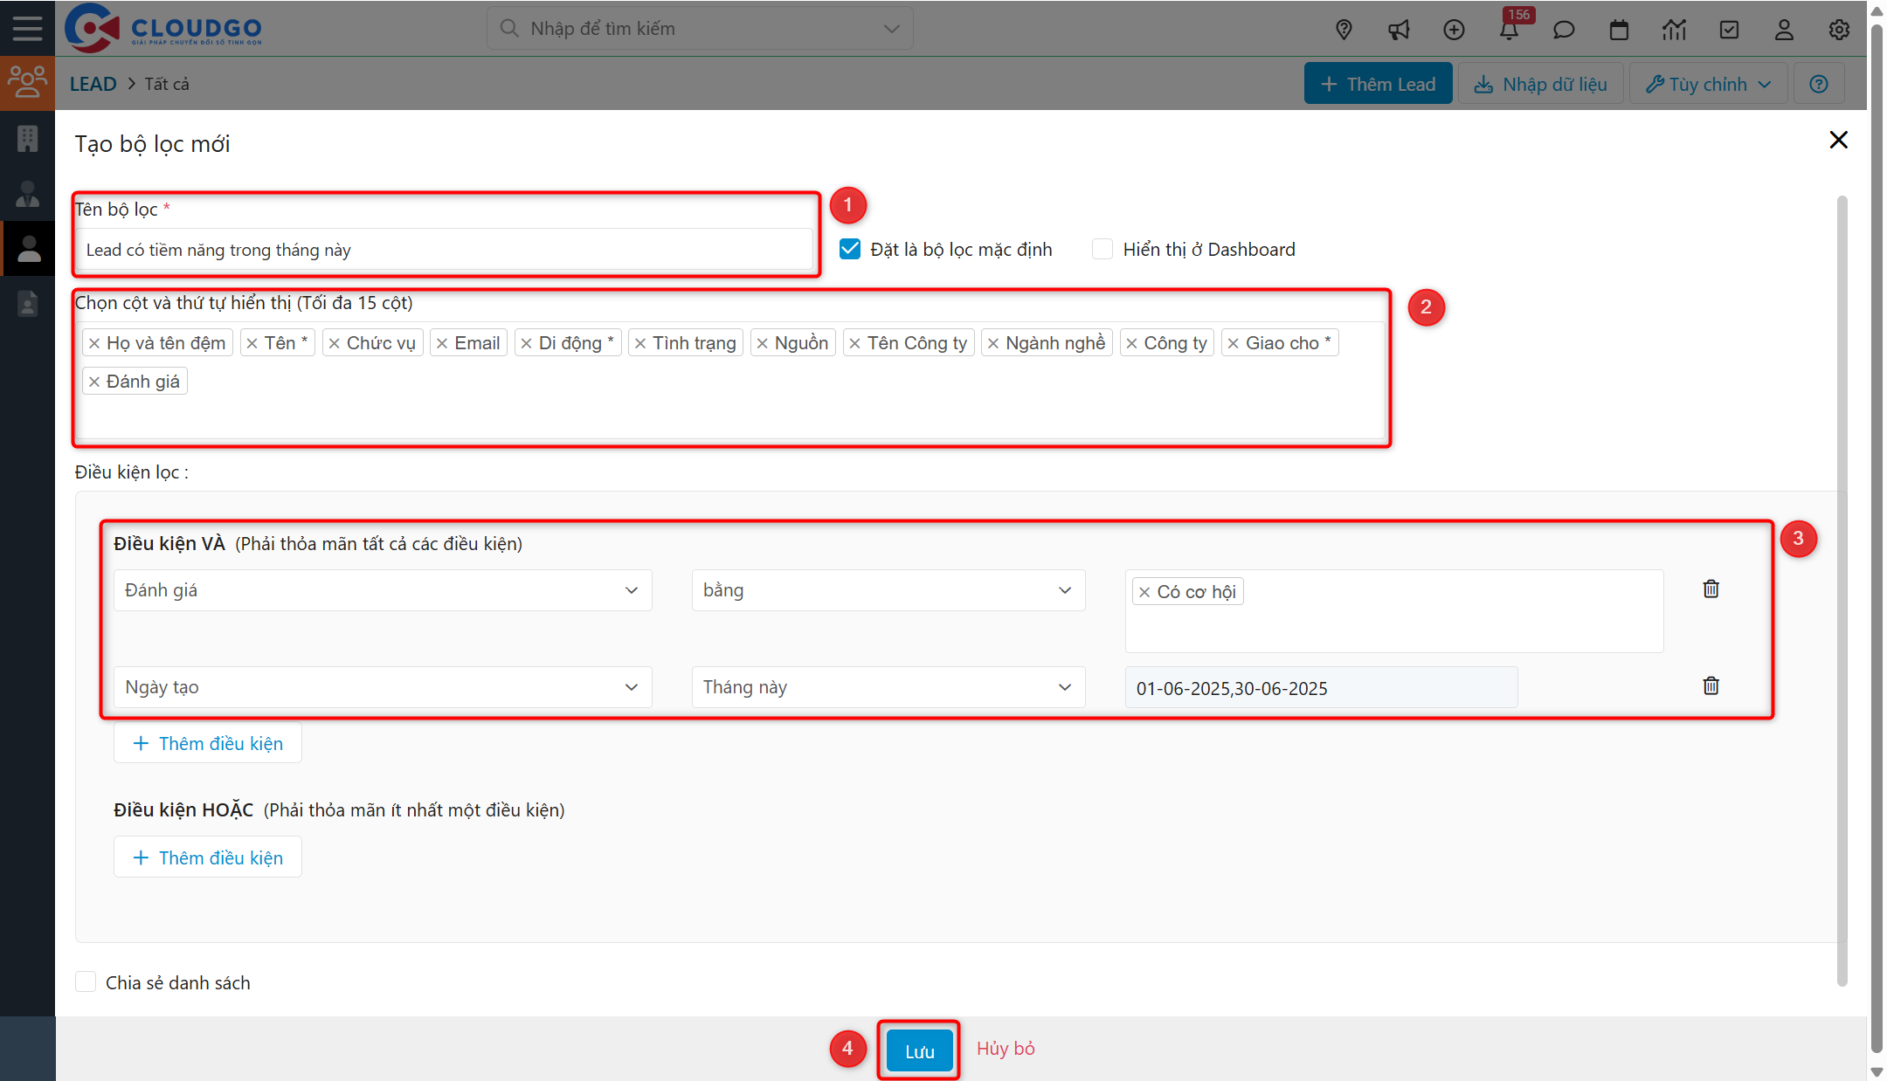Viewport: 1887px width, 1081px height.
Task: Delete the Đánh giá filter condition row
Action: (1711, 589)
